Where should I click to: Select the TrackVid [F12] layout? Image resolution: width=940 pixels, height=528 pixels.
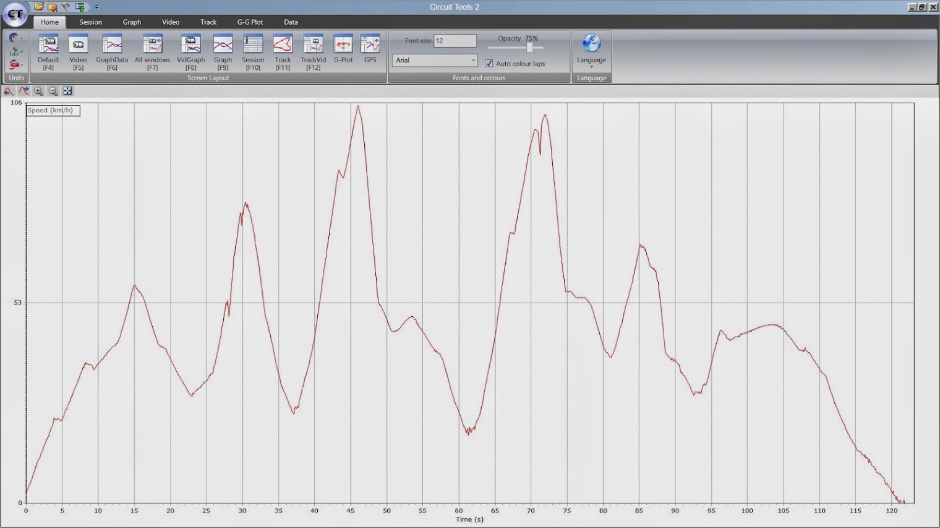313,53
